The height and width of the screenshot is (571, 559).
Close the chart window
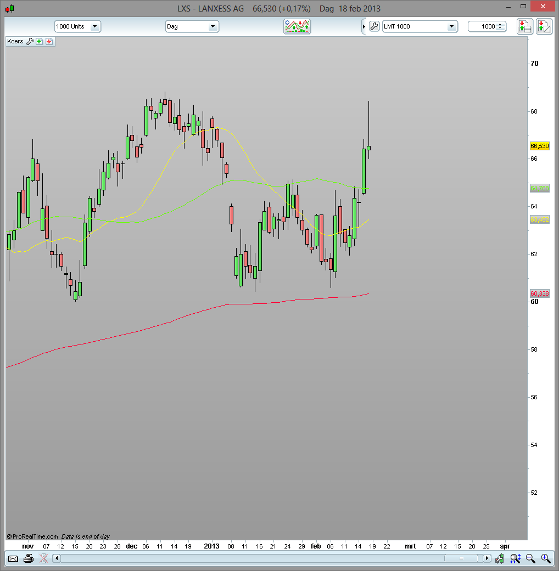click(543, 7)
